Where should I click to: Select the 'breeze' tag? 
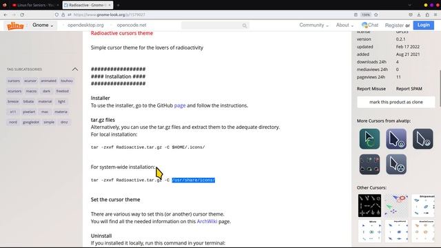(x=13, y=101)
